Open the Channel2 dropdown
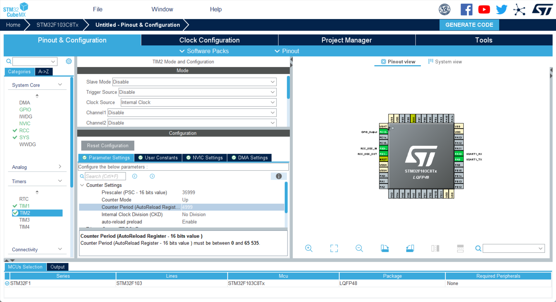This screenshot has width=556, height=302. click(192, 123)
